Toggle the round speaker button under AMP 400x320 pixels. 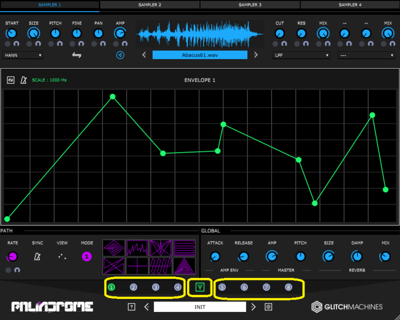(120, 55)
